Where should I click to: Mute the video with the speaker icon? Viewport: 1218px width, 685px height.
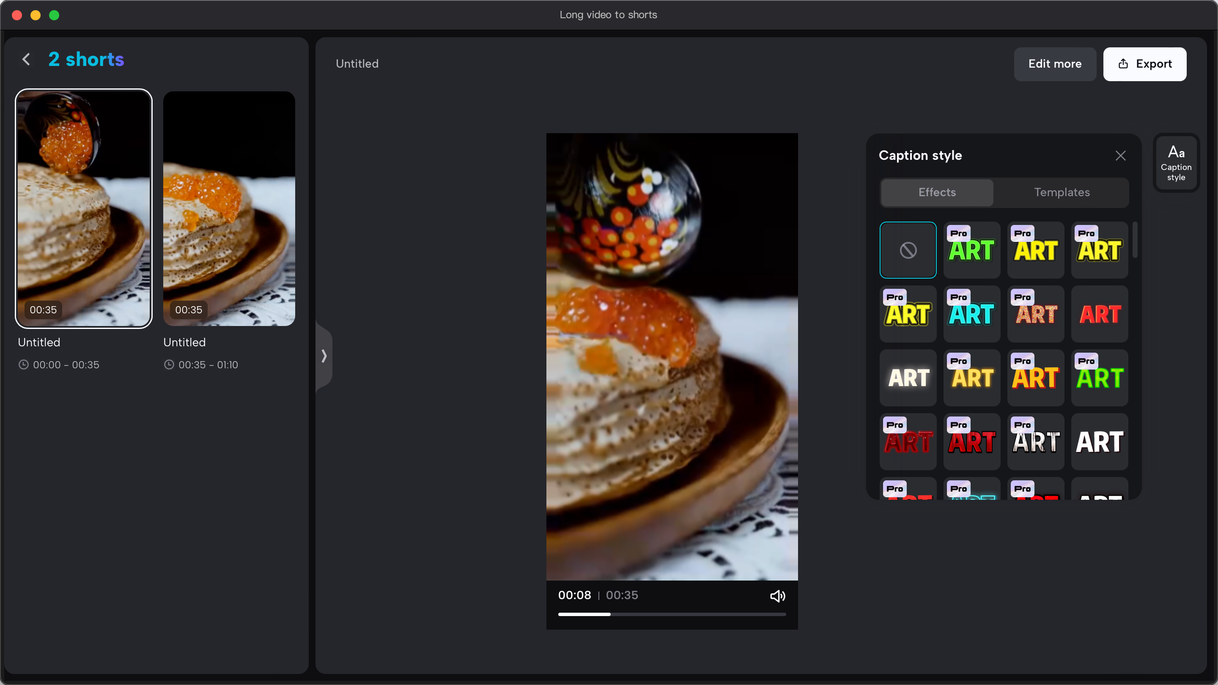777,596
